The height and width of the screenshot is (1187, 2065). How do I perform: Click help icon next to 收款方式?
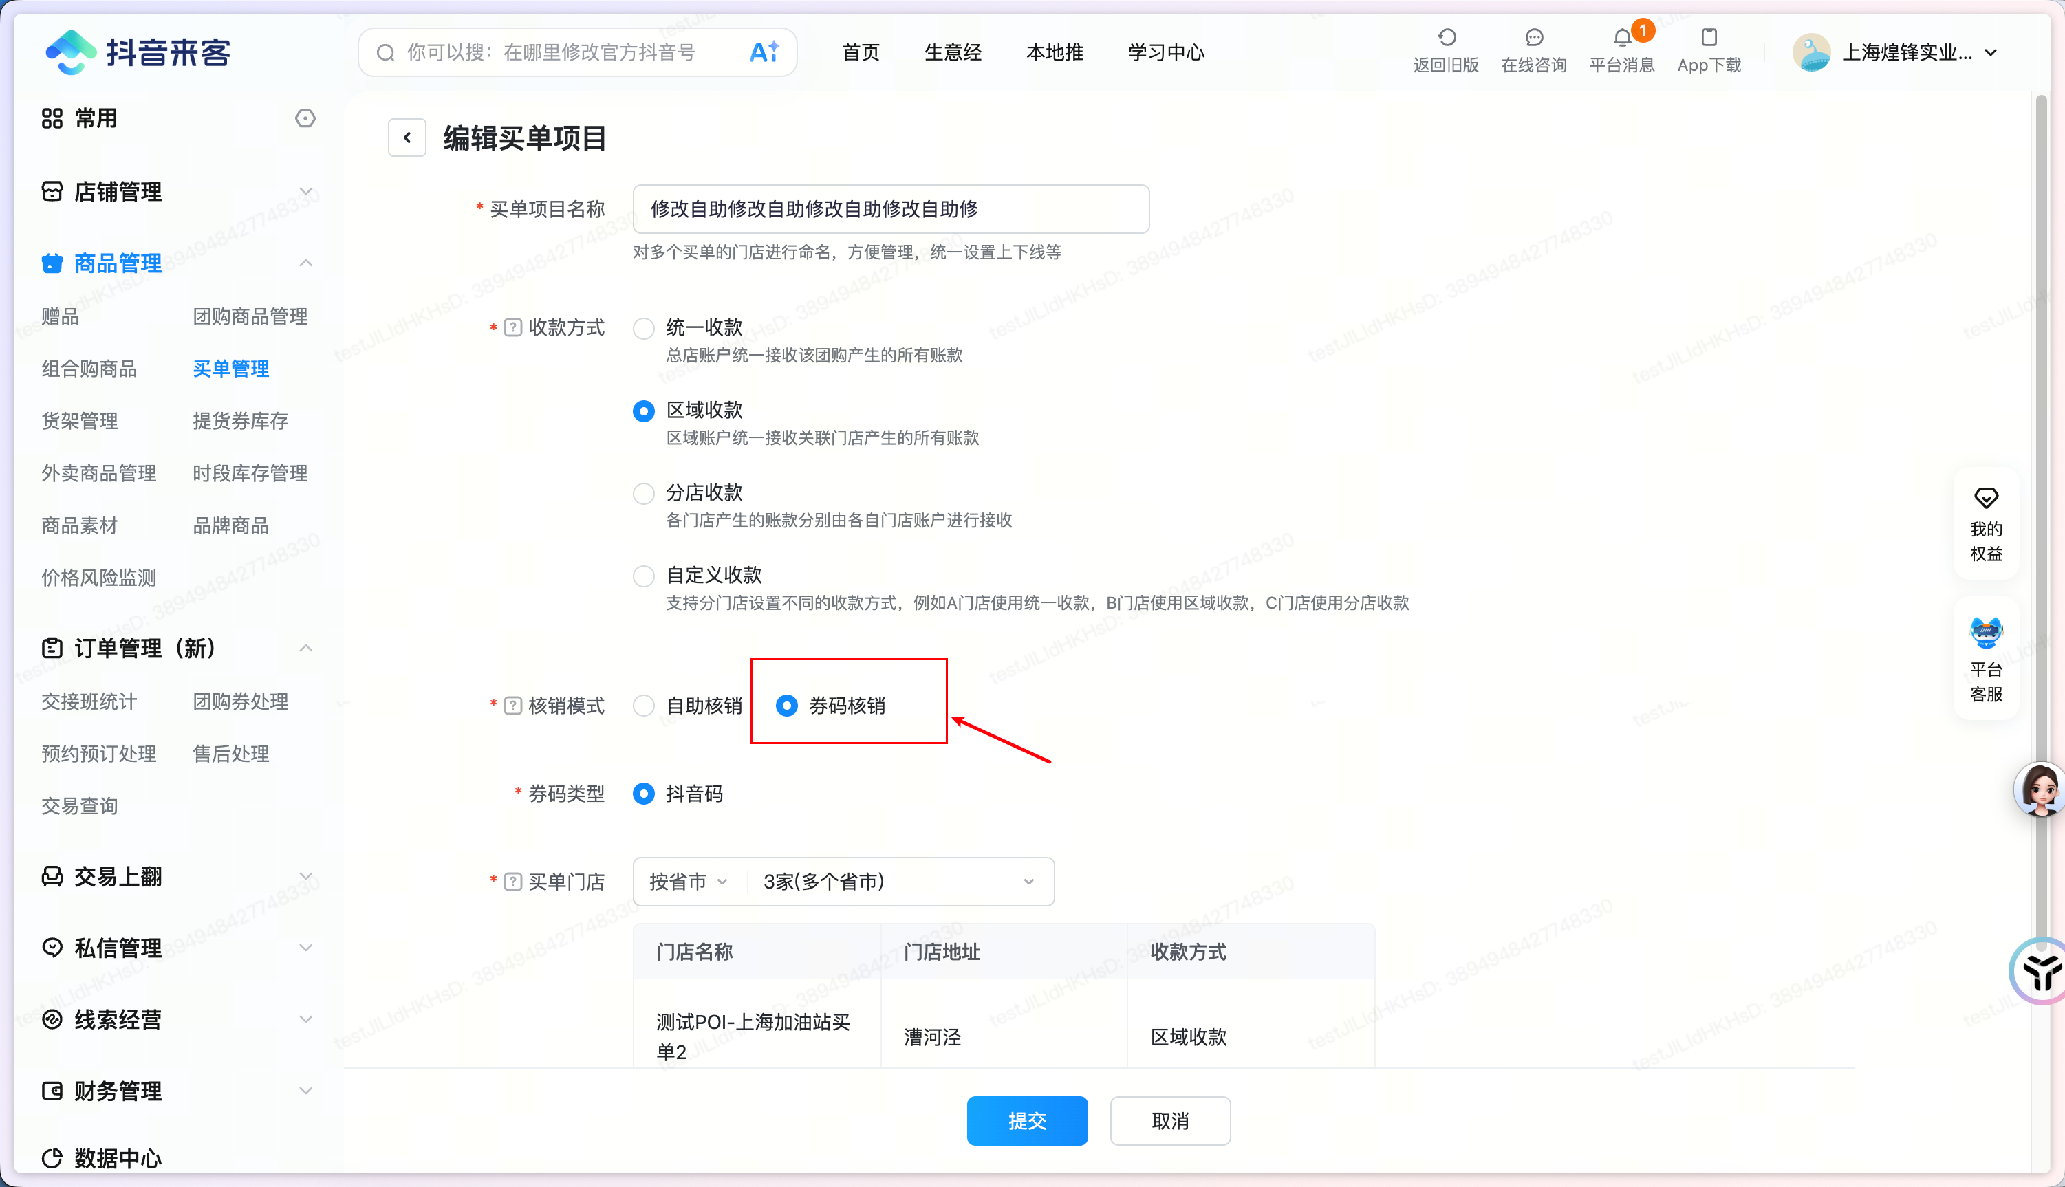[512, 328]
